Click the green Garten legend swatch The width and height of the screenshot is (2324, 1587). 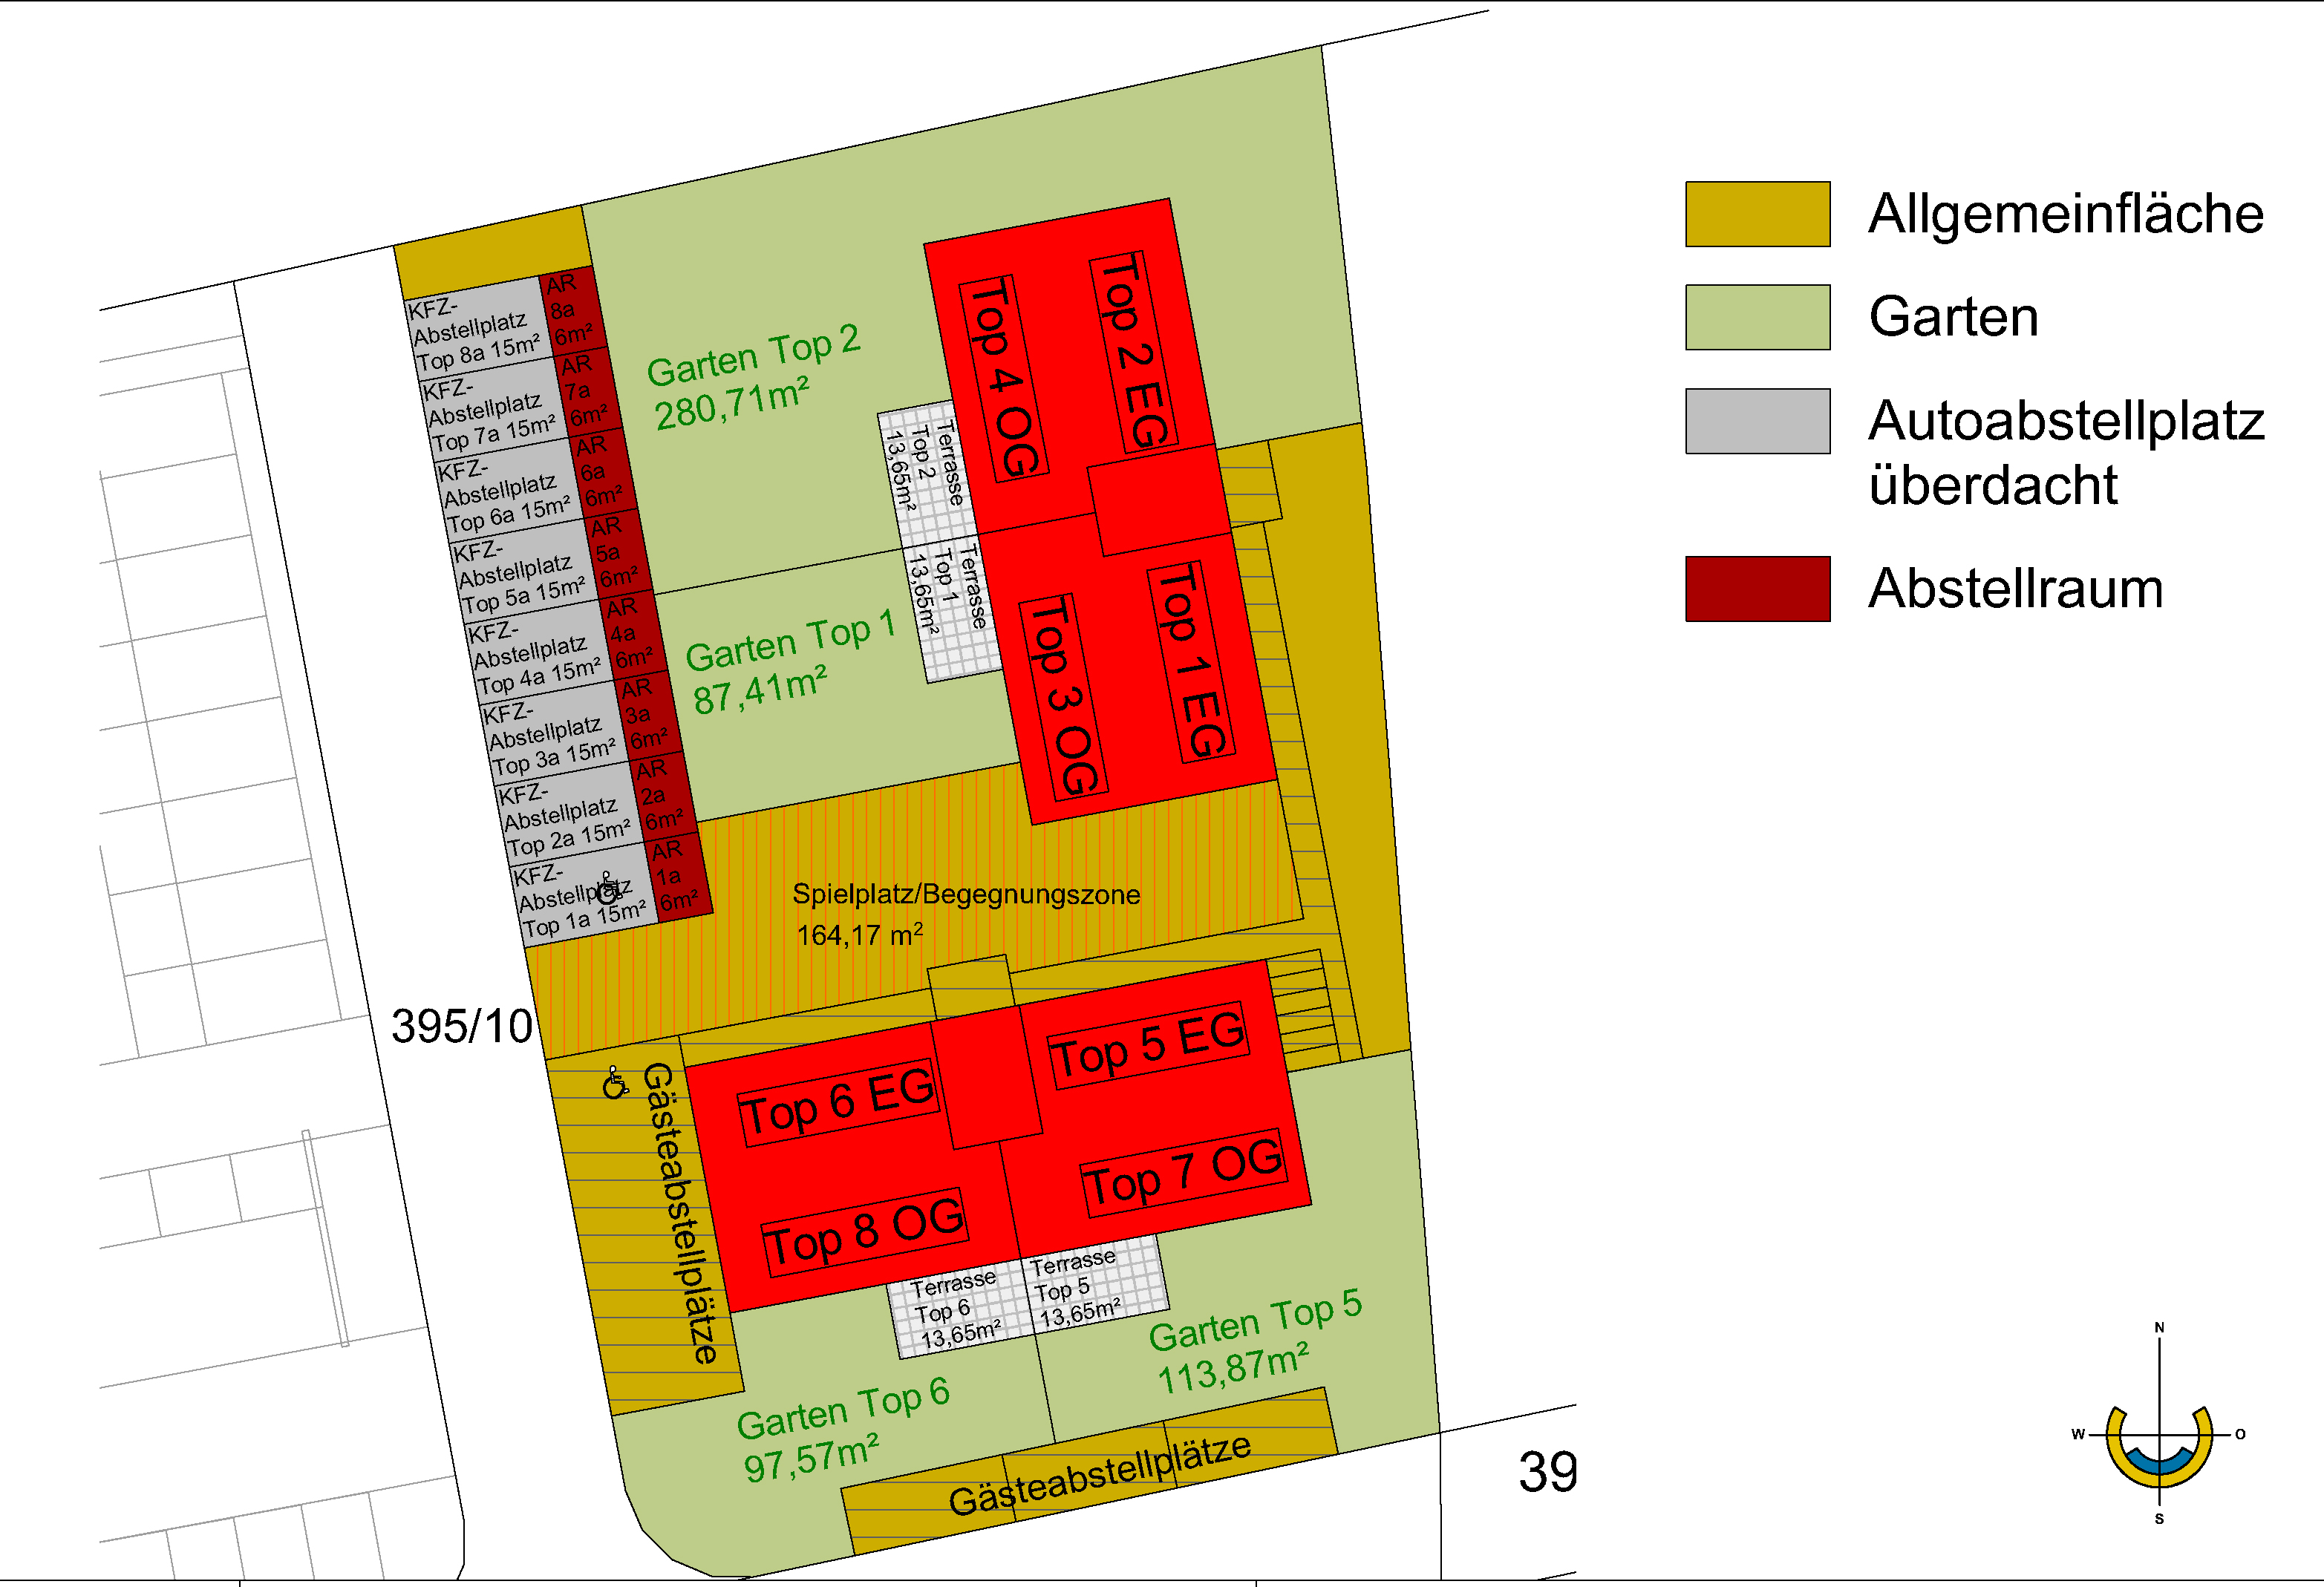[1757, 317]
